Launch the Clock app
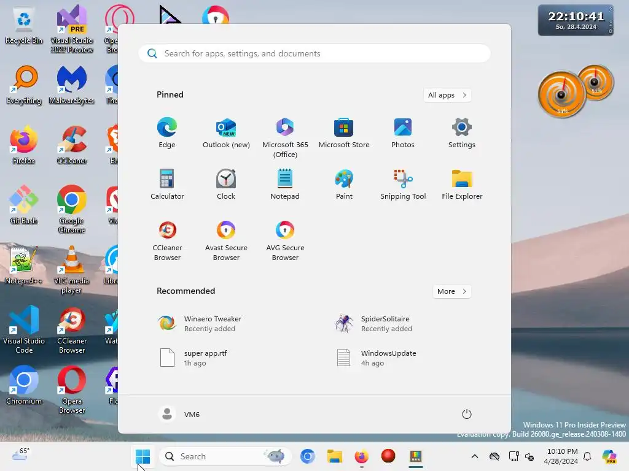This screenshot has height=471, width=629. coord(226,185)
